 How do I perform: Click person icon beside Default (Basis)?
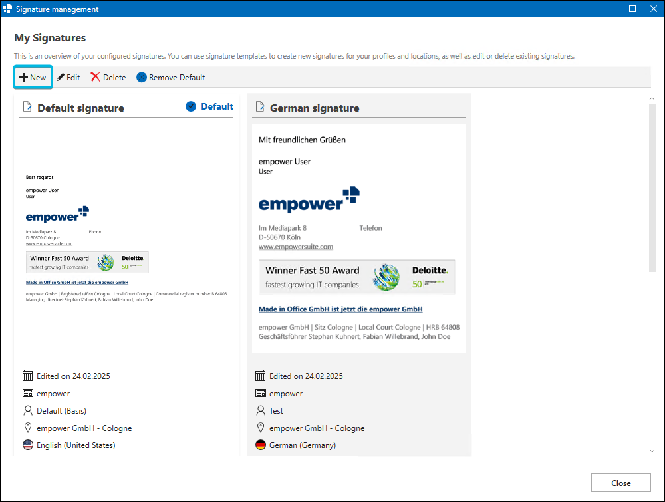[x=27, y=410]
